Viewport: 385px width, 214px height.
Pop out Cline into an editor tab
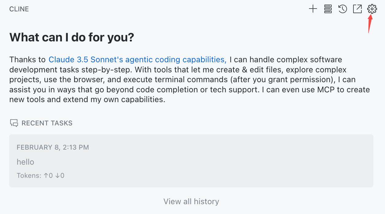pyautogui.click(x=357, y=9)
